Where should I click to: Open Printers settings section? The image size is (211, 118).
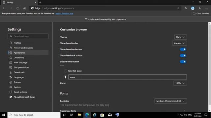[x=28, y=82]
